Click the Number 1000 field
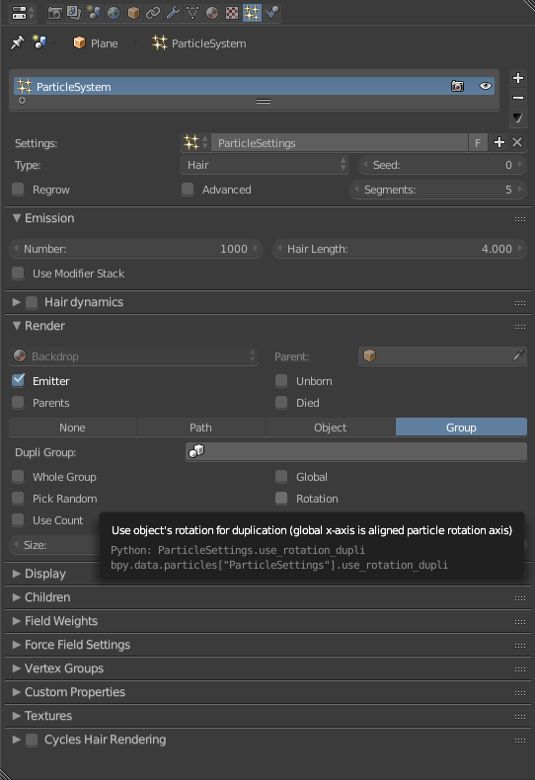535x780 pixels. tap(136, 249)
